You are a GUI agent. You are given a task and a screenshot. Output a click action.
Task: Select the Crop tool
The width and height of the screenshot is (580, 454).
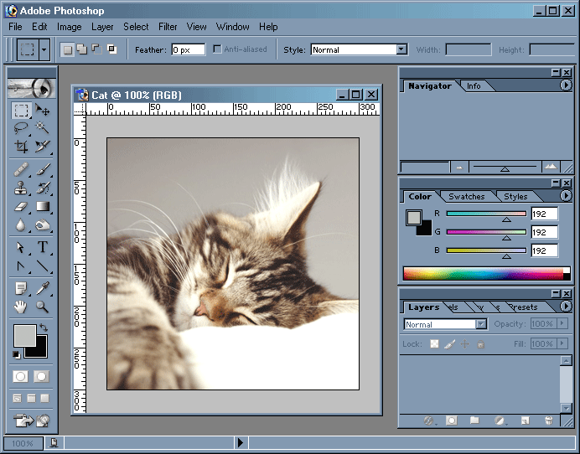click(x=21, y=147)
